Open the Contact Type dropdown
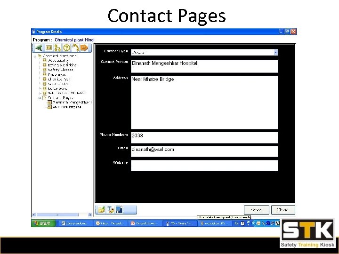 (275, 52)
